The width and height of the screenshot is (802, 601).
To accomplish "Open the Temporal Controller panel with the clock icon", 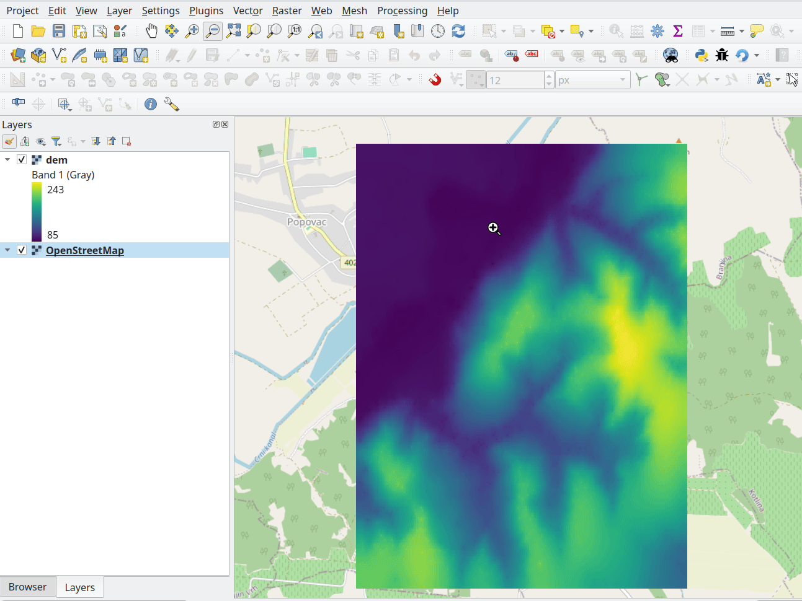I will tap(438, 30).
